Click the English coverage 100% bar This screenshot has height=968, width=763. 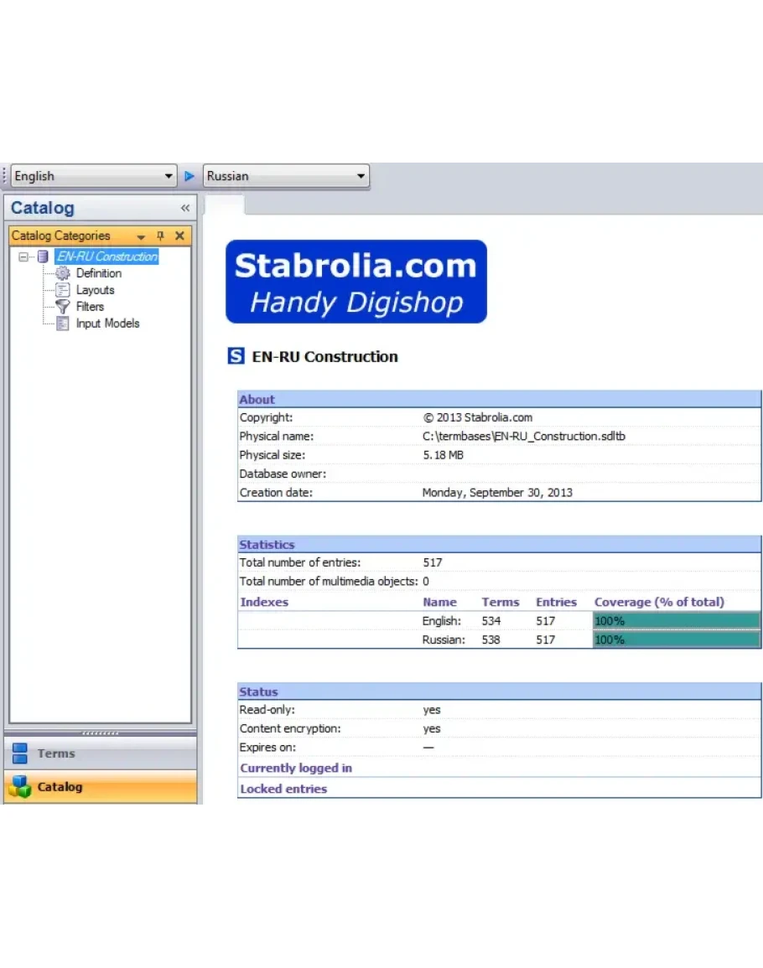(x=676, y=621)
